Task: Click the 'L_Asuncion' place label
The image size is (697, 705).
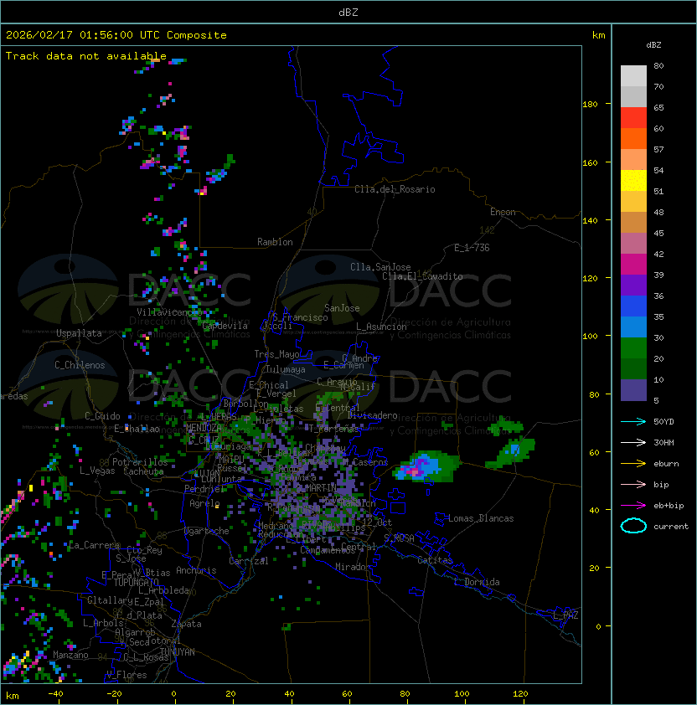Action: [x=381, y=327]
